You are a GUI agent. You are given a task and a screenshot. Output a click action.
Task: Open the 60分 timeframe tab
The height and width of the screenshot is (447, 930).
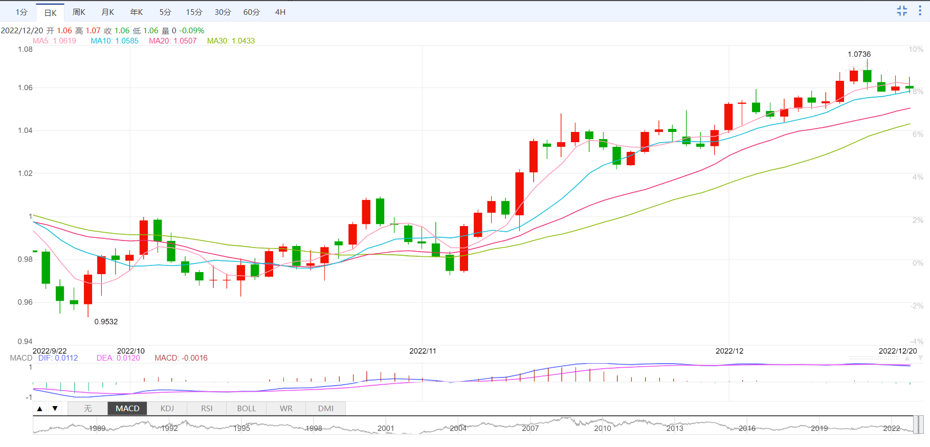[251, 12]
